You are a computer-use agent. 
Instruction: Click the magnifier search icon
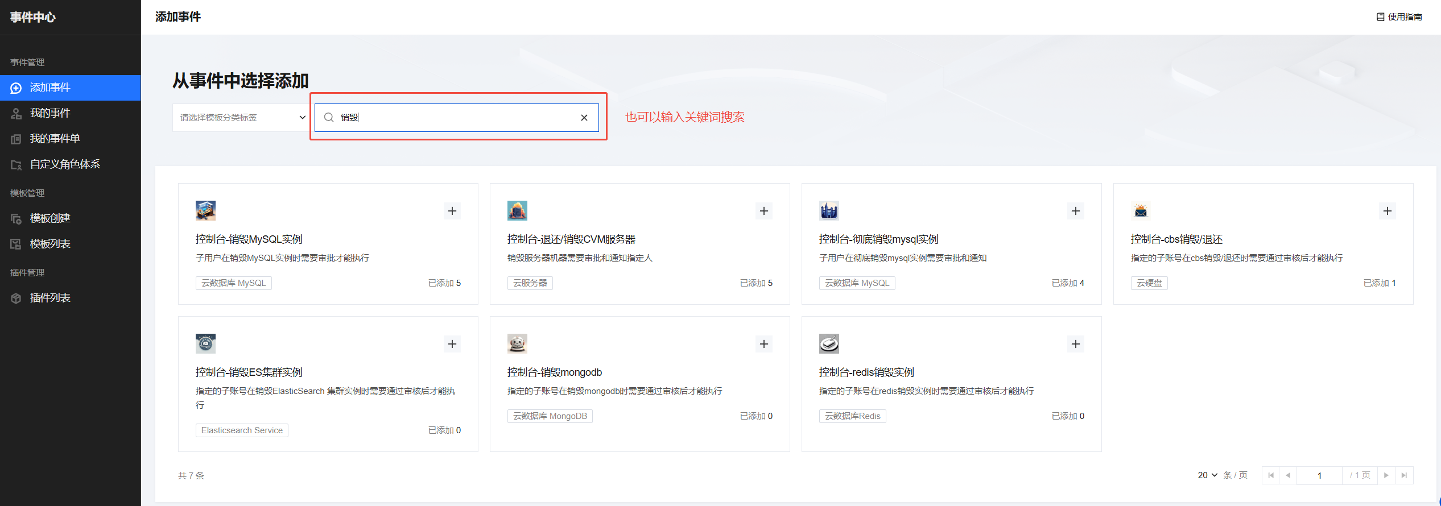point(329,117)
